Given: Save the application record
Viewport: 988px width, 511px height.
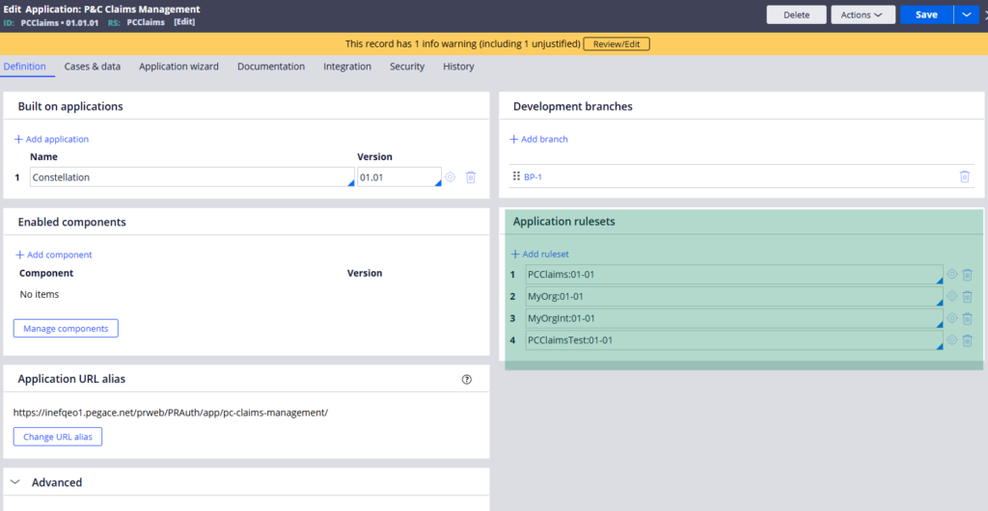Looking at the screenshot, I should pos(926,14).
